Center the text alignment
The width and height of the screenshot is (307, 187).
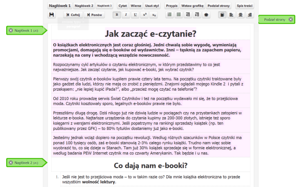coord(240,15)
